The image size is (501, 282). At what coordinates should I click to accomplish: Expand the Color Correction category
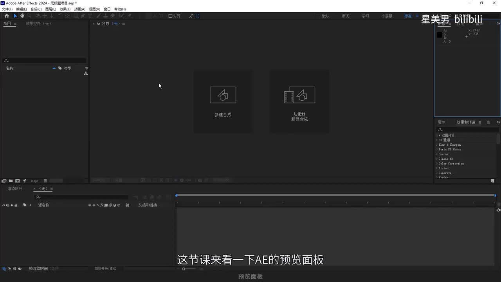pos(437,163)
